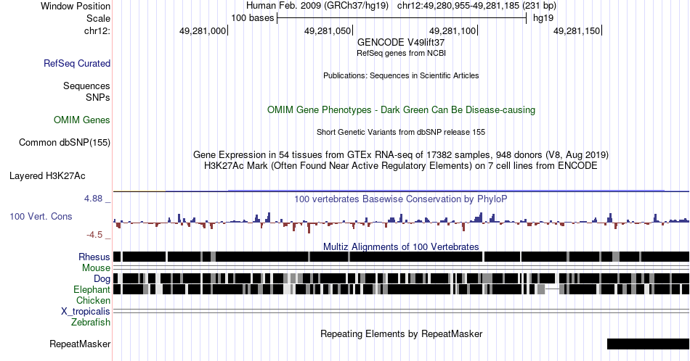
Task: Click the 49,281,100 ruler position
Action: 452,31
